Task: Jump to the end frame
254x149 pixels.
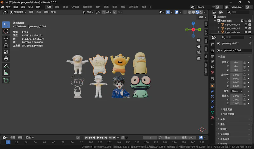Action: tap(106, 138)
